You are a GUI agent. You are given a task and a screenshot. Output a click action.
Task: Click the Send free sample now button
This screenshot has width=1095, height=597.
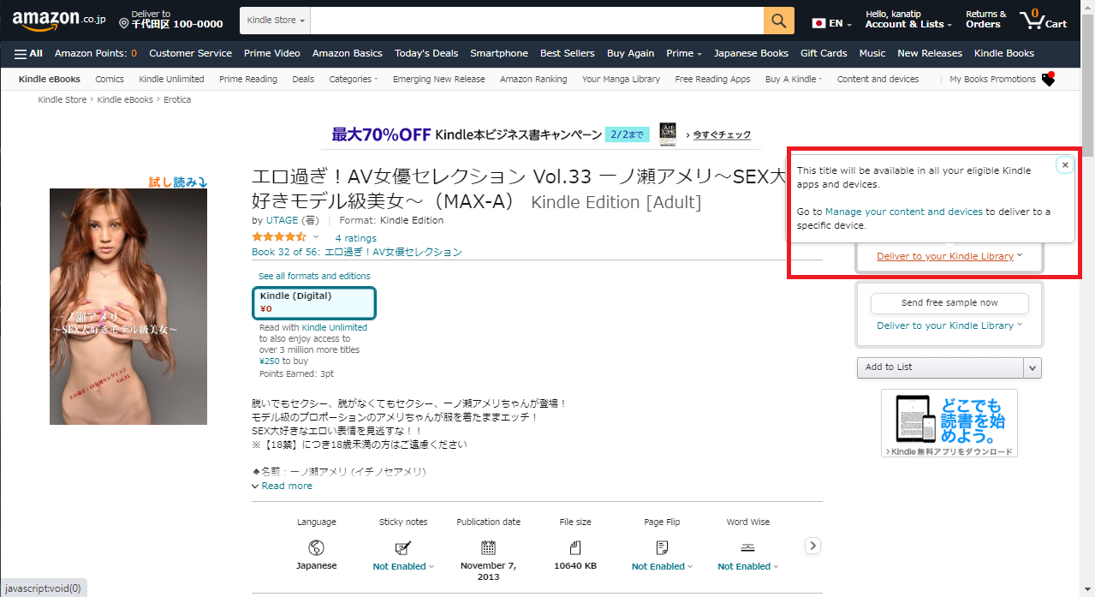pyautogui.click(x=949, y=303)
